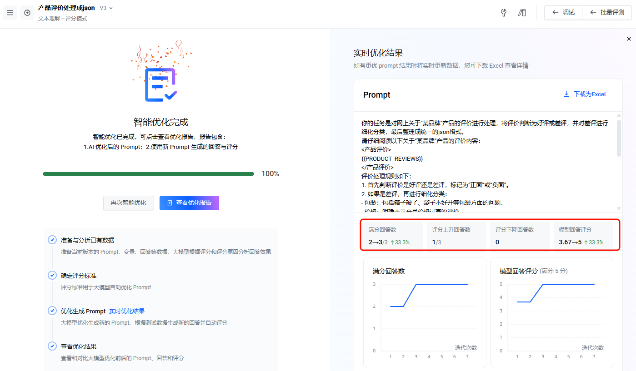Click the checkmark beside 准备与分析已有数据
This screenshot has width=636, height=371.
tap(52, 240)
